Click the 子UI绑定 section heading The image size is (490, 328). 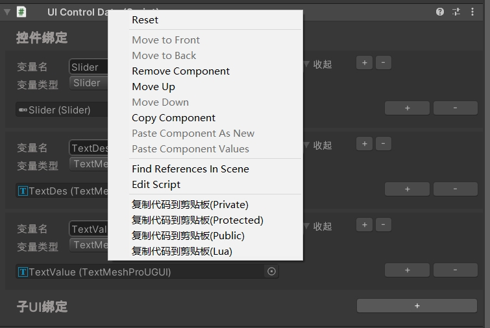[x=42, y=307]
